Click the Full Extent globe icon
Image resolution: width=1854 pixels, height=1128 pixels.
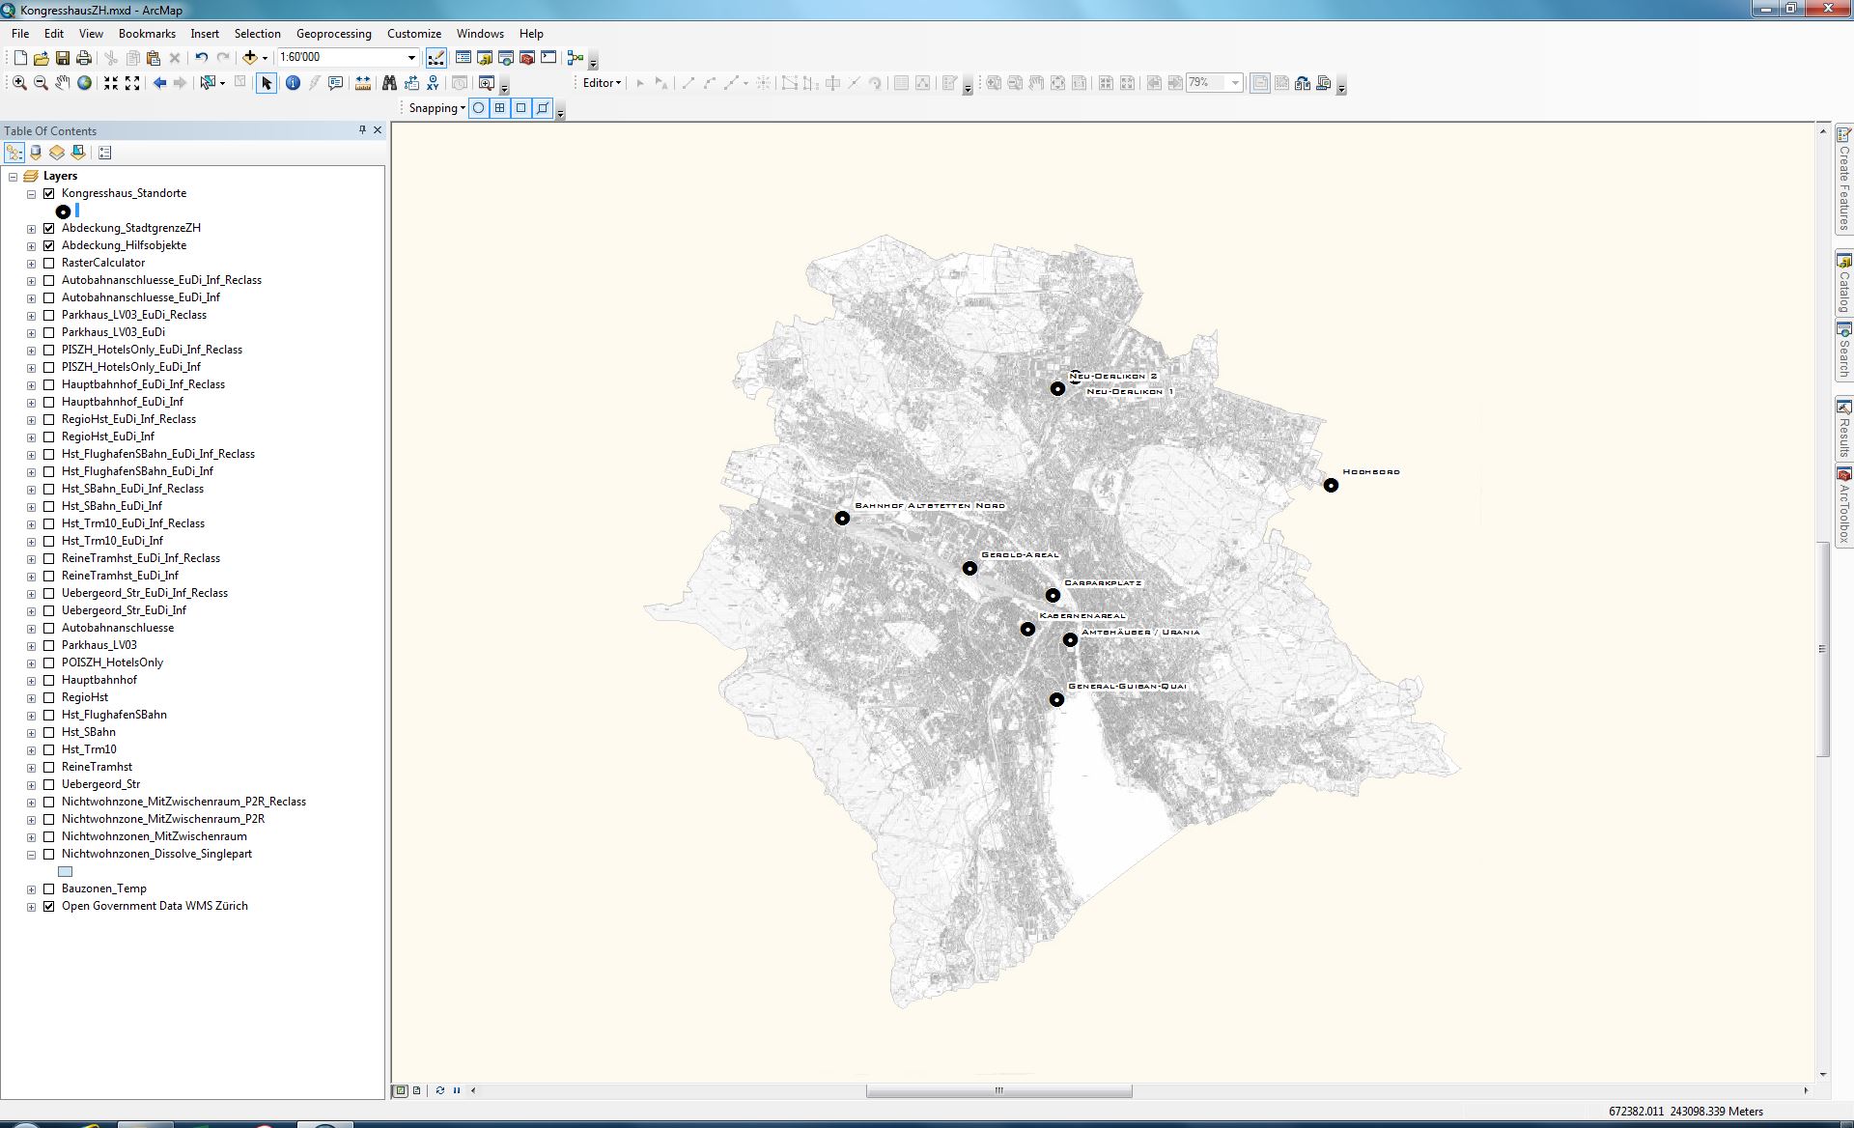pos(85,83)
